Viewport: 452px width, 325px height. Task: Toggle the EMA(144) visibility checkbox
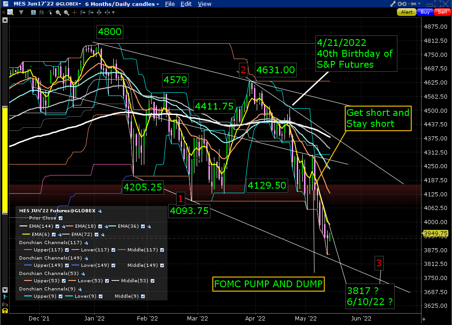coord(57,226)
